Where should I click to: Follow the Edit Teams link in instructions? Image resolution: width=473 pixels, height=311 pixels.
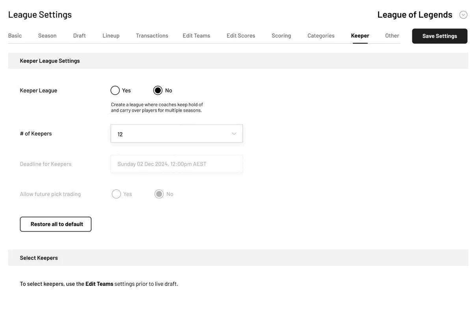coord(99,284)
